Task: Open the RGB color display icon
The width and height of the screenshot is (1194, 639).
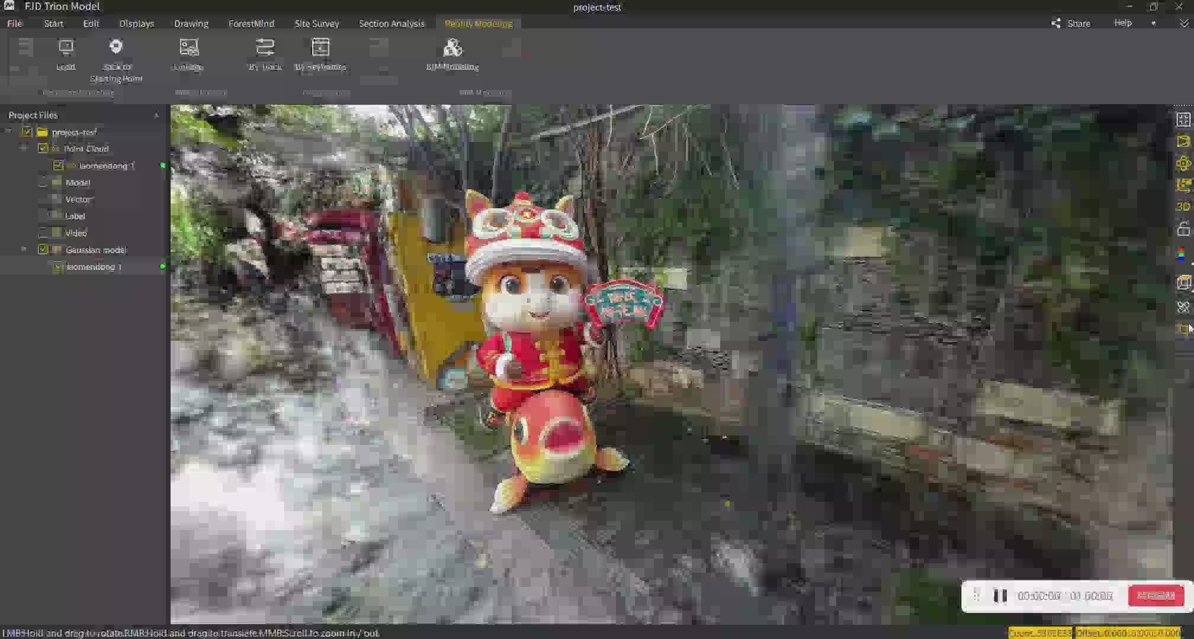Action: 1182,255
